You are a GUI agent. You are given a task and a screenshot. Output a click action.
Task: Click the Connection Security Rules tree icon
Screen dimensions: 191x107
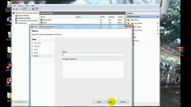16,21
